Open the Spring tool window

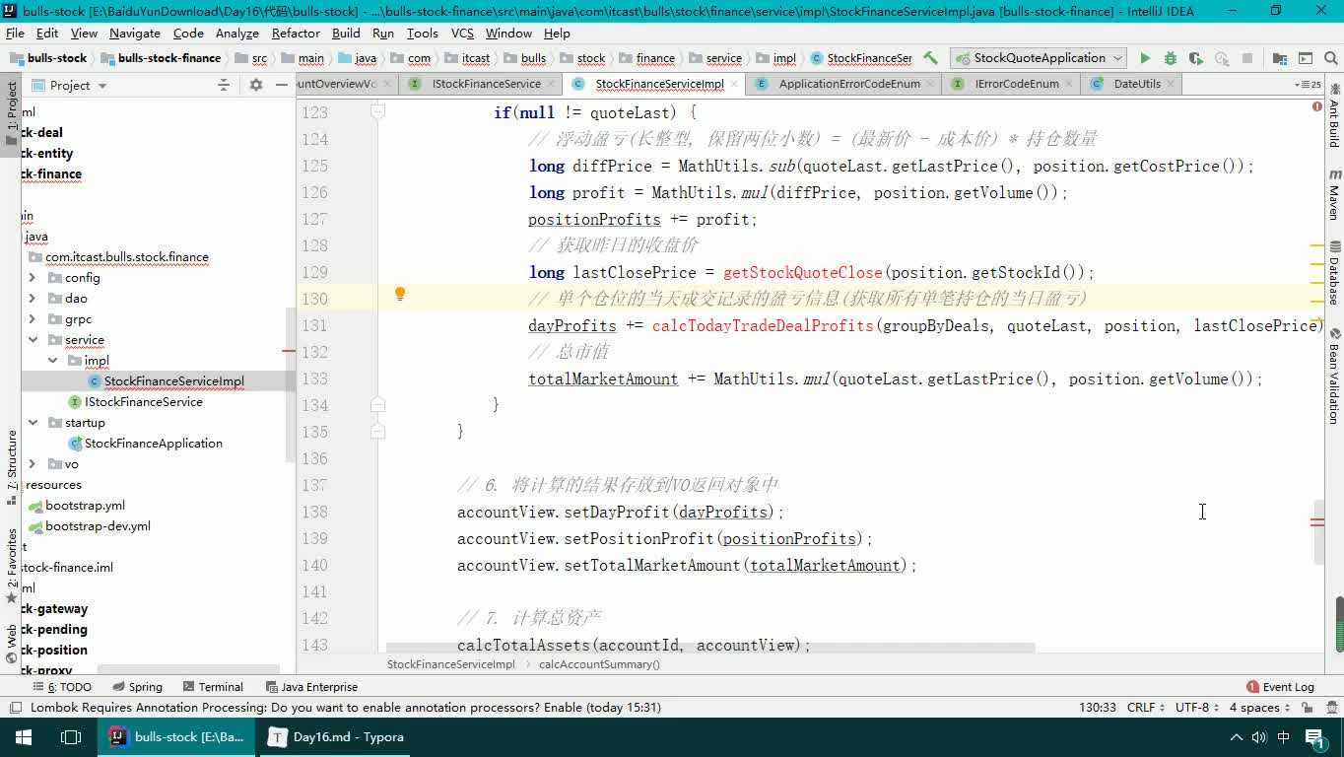[137, 687]
